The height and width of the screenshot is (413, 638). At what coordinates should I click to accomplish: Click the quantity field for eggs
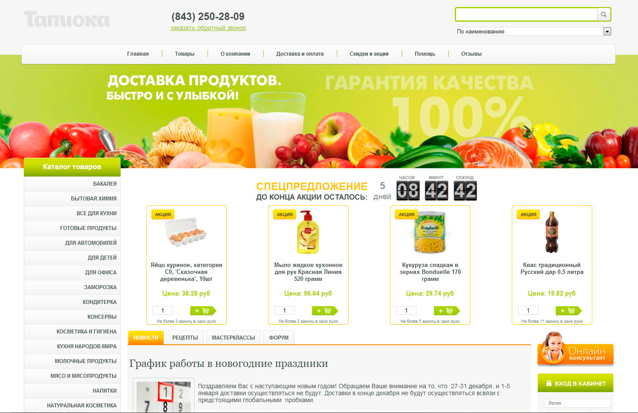(162, 310)
